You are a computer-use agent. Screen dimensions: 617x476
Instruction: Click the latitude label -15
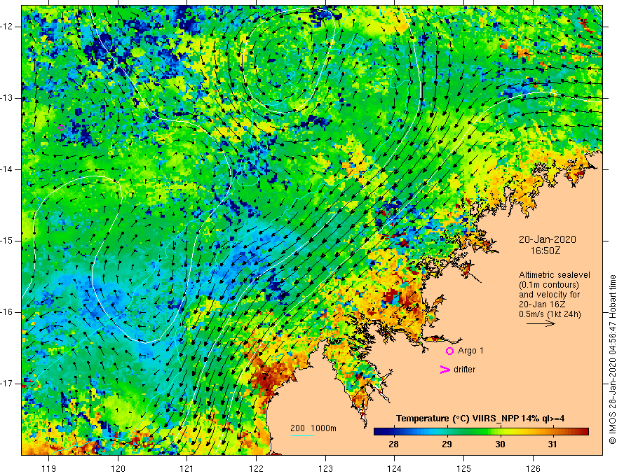point(8,241)
